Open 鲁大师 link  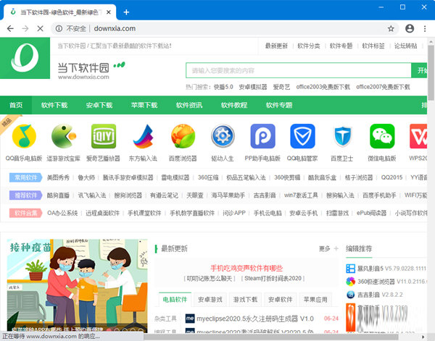[x=86, y=177]
